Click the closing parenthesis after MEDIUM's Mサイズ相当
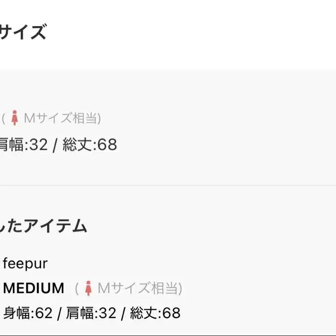Image resolution: width=336 pixels, height=336 pixels. point(181,288)
